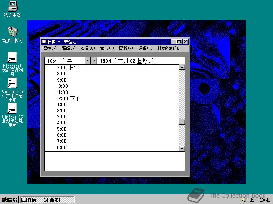Select the Windows 95 測試版注意事項 shortcut
This screenshot has height=204, width=273.
[12, 115]
